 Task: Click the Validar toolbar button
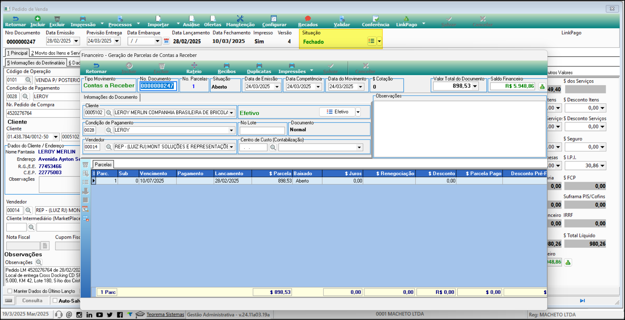point(342,21)
